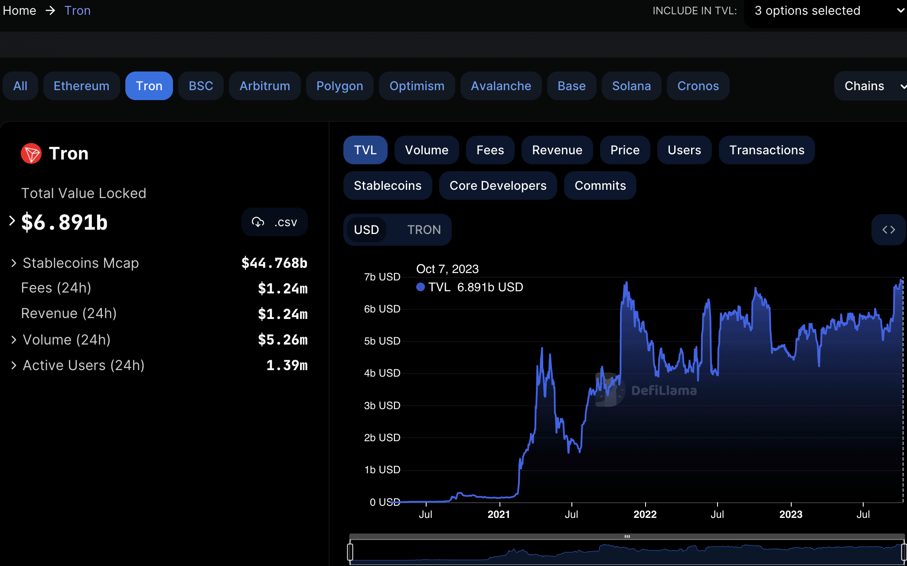Toggle the Volume chart metric
Screen dimensions: 907x566
426,150
